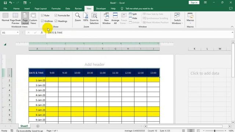The image size is (235, 132).
Task: Click the 100% zoom level in status bar
Action: 231,131
